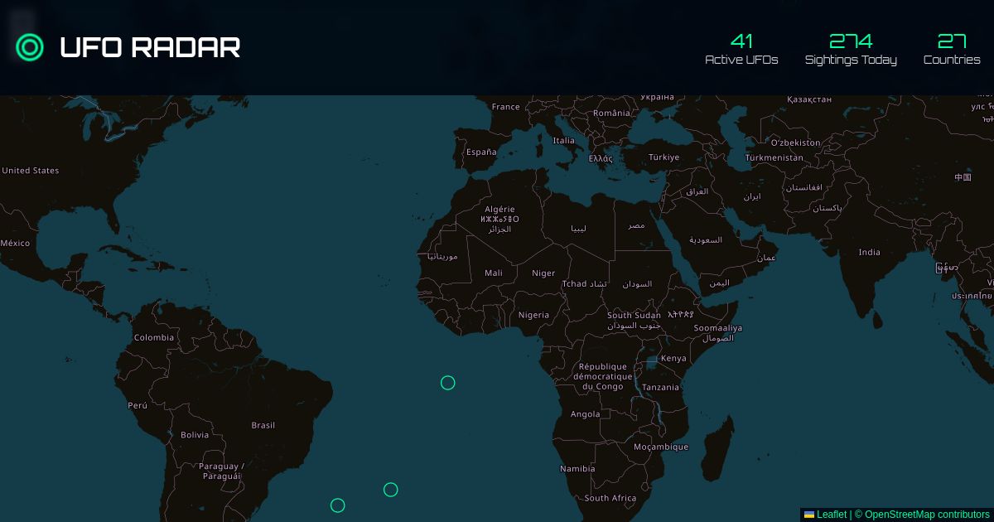The height and width of the screenshot is (522, 994).
Task: Click the UFO marker southeast of Brasil
Action: pos(391,490)
